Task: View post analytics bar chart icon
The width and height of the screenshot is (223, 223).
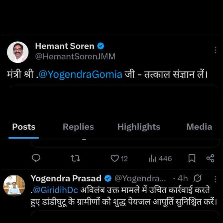Action: click(x=152, y=158)
